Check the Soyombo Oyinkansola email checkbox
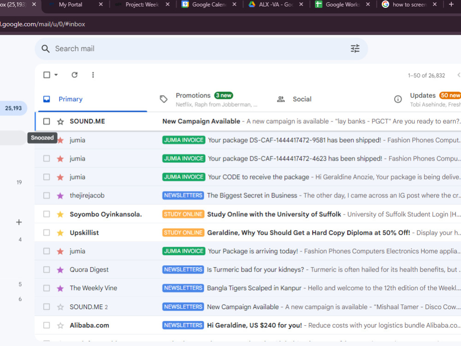 coord(47,214)
